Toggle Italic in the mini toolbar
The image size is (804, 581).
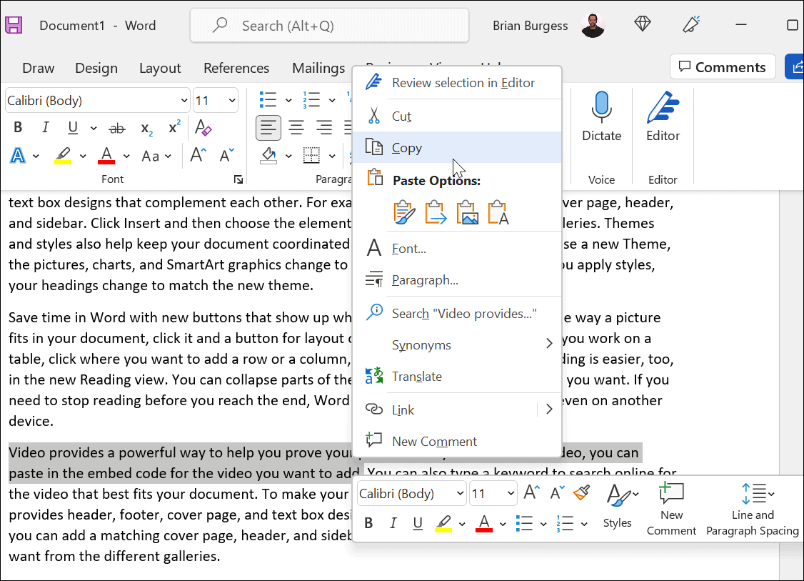click(x=393, y=524)
